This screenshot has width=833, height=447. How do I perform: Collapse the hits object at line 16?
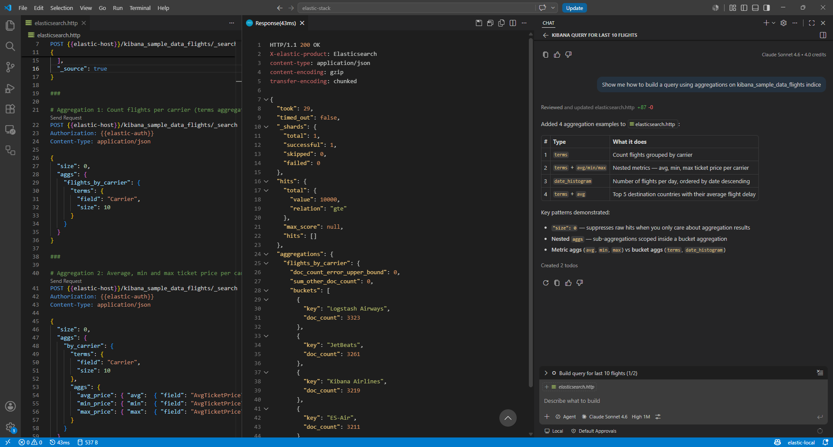(266, 181)
